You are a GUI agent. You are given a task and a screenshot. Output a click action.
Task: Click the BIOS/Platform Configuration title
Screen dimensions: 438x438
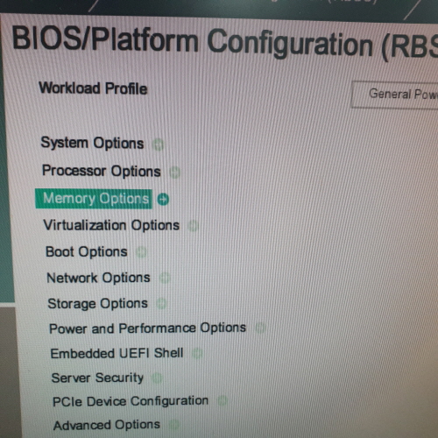point(225,42)
